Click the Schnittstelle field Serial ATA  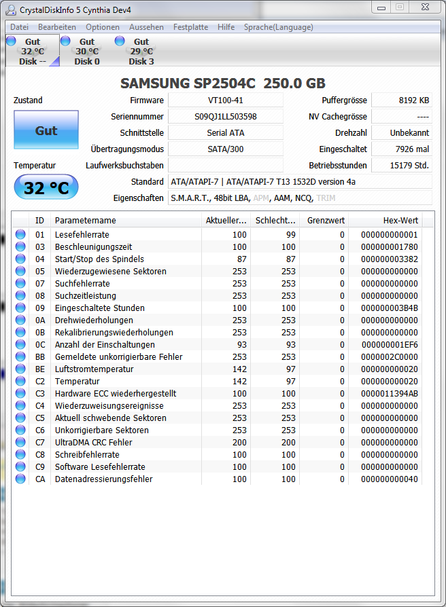tap(226, 133)
